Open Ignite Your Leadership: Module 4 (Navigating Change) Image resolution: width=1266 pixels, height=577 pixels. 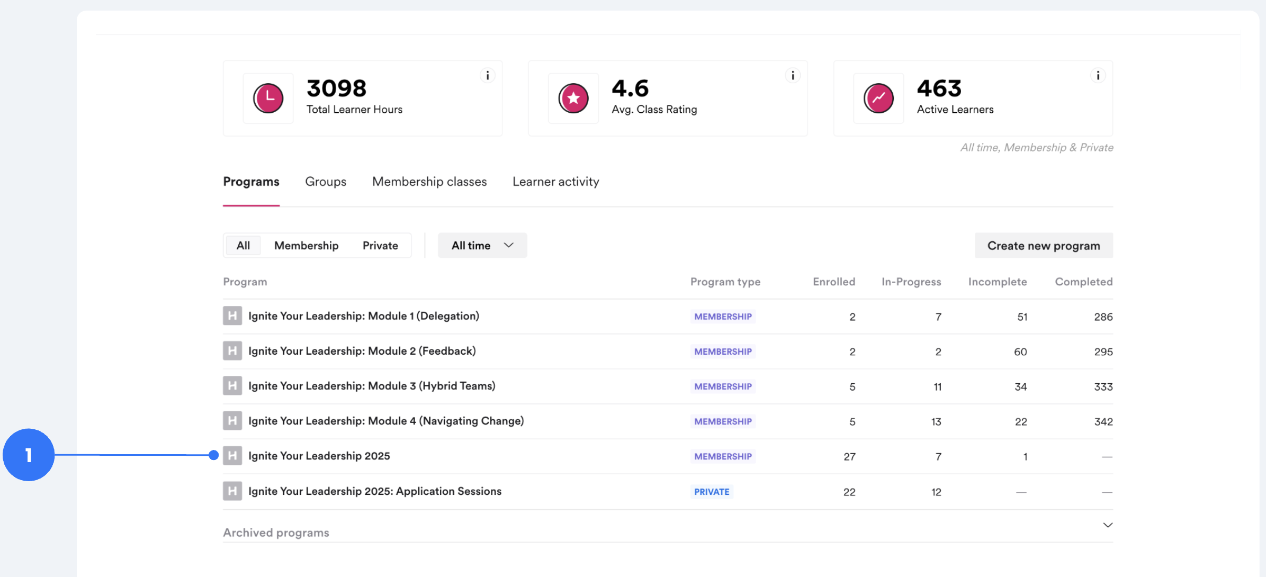[x=386, y=421]
